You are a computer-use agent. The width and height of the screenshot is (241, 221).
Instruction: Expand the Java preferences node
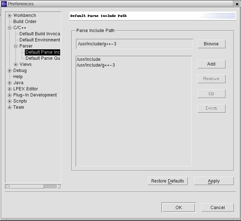pyautogui.click(x=10, y=83)
